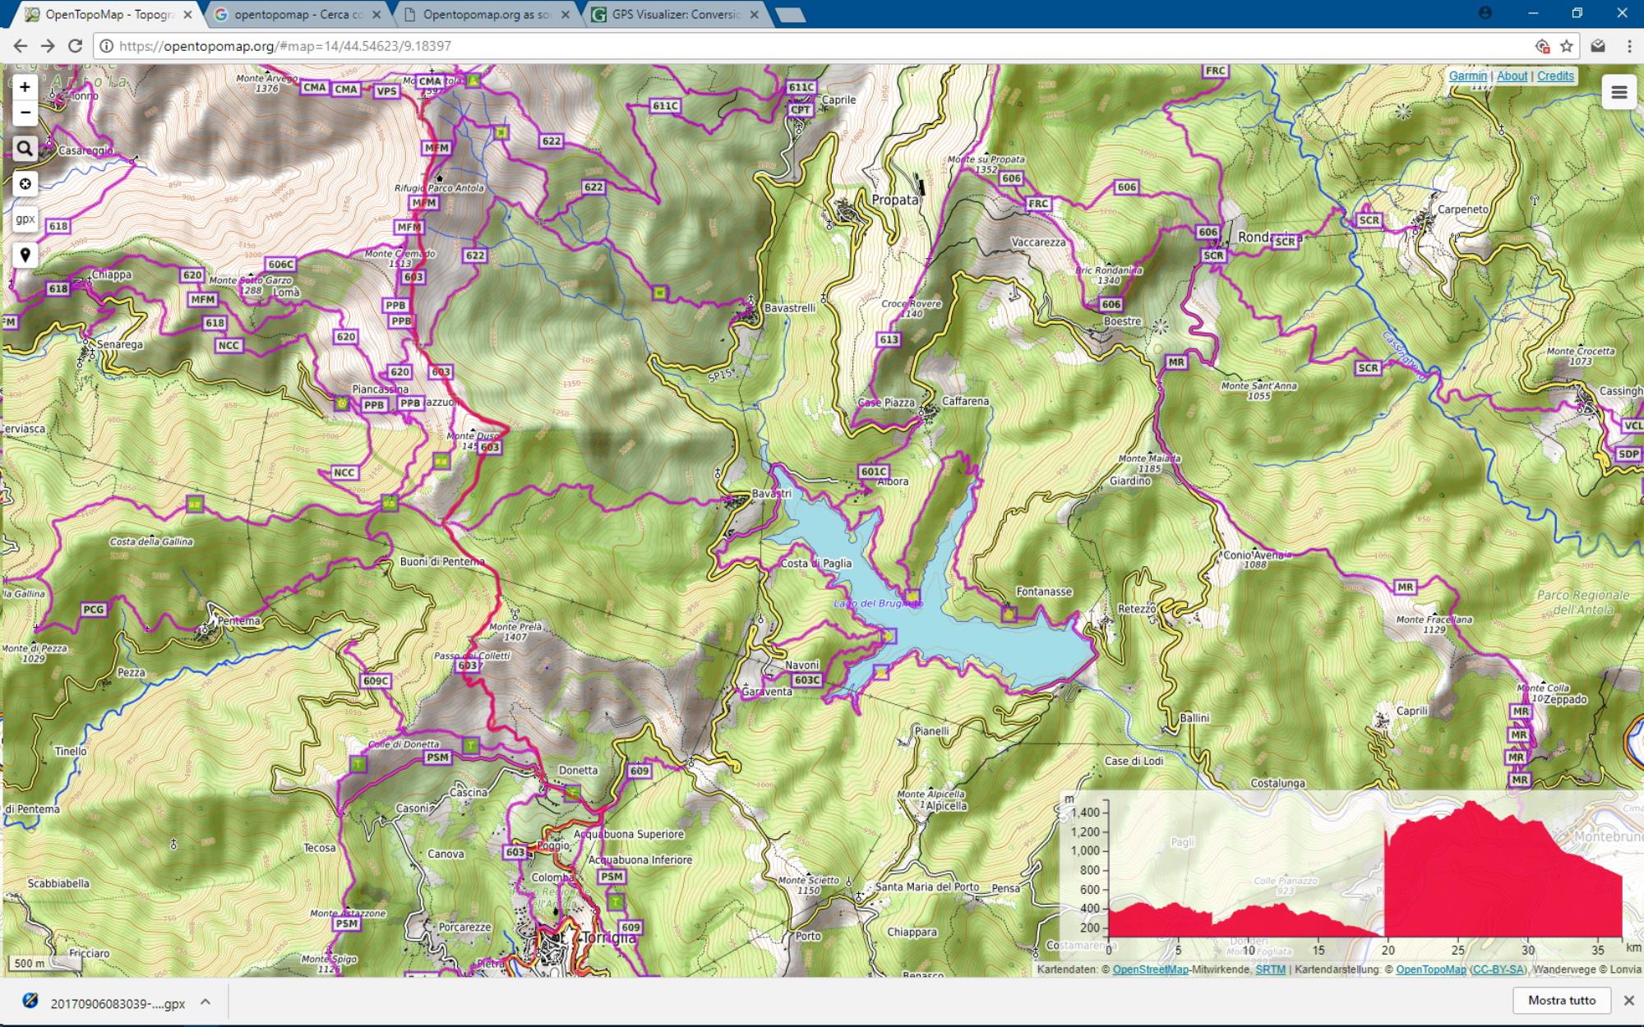This screenshot has height=1027, width=1644.
Task: Close the OpenTopoMap tab
Action: click(x=187, y=15)
